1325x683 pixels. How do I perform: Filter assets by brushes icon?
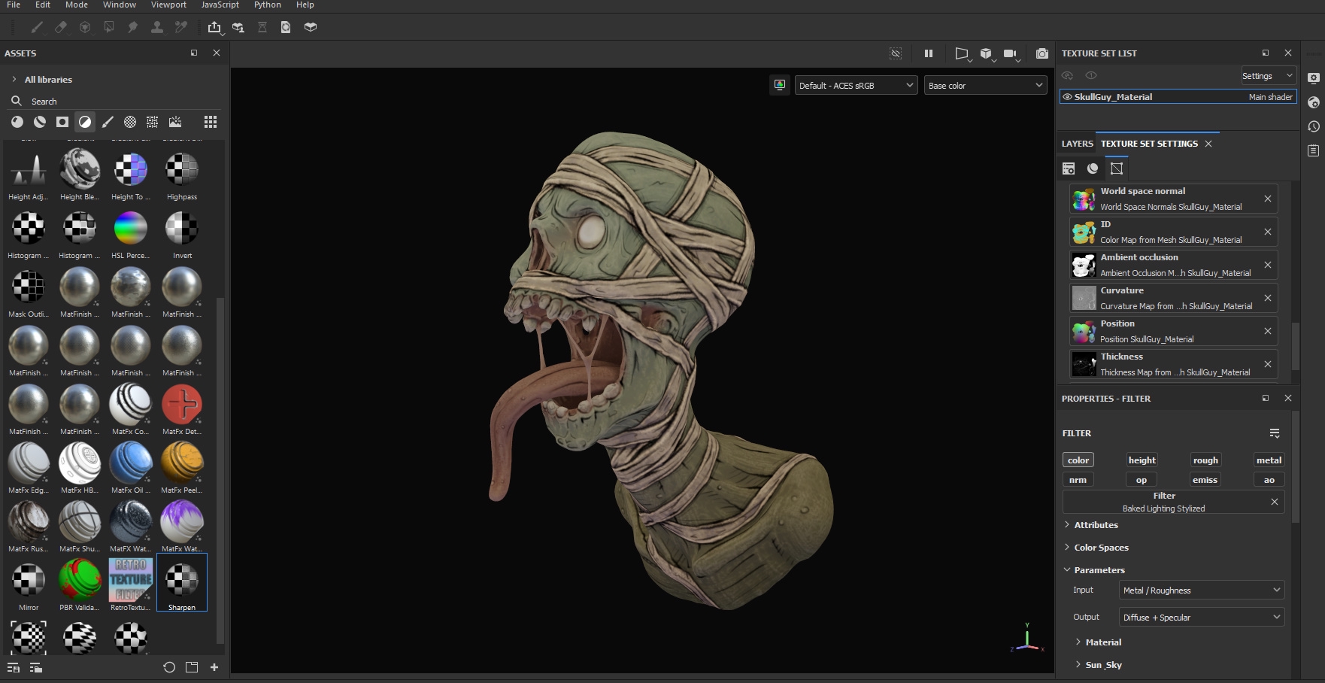(x=108, y=122)
